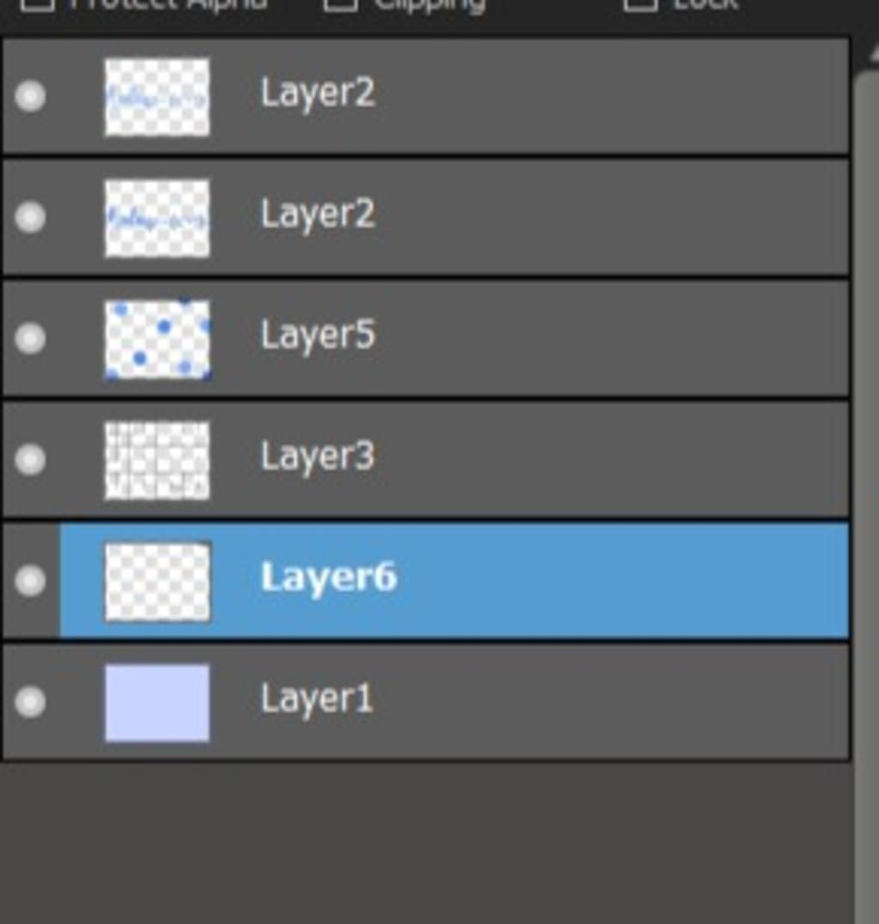879x924 pixels.
Task: Select the Layer3 layer by its name
Action: pos(318,456)
